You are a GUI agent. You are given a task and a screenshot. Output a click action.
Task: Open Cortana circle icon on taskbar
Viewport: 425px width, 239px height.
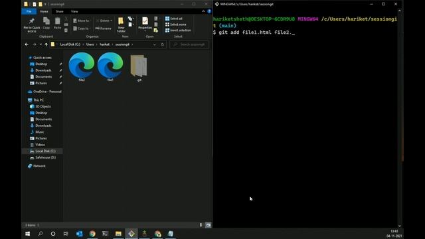click(53, 234)
